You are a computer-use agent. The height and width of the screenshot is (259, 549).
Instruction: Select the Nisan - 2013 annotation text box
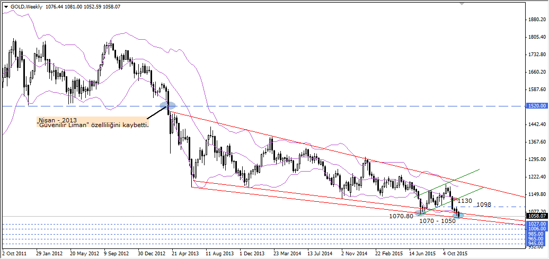coord(93,123)
